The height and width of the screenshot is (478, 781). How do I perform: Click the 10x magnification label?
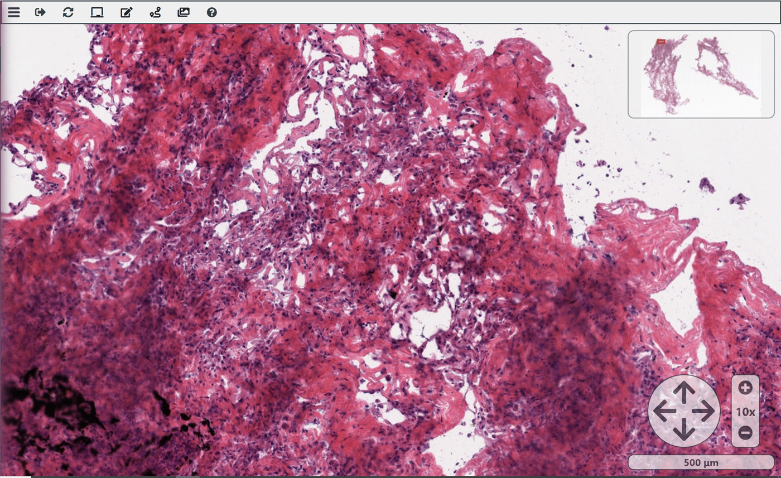point(745,412)
